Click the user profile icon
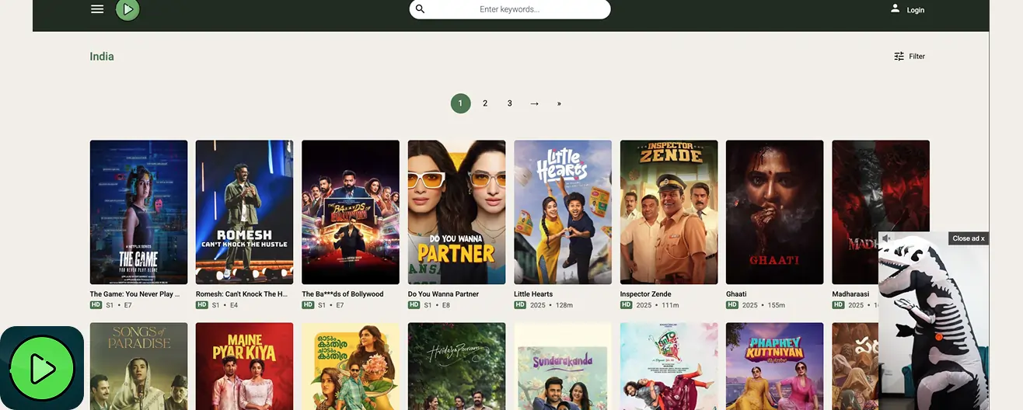Screen dimensions: 1023x410 (x=895, y=9)
